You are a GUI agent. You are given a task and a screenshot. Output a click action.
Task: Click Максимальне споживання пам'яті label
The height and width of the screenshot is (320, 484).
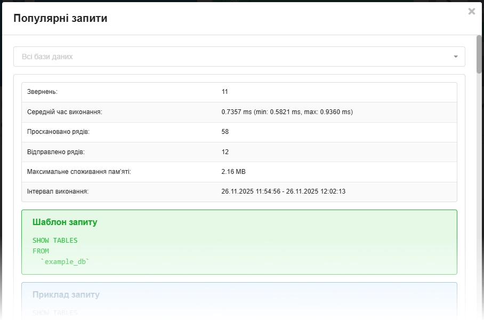point(79,172)
